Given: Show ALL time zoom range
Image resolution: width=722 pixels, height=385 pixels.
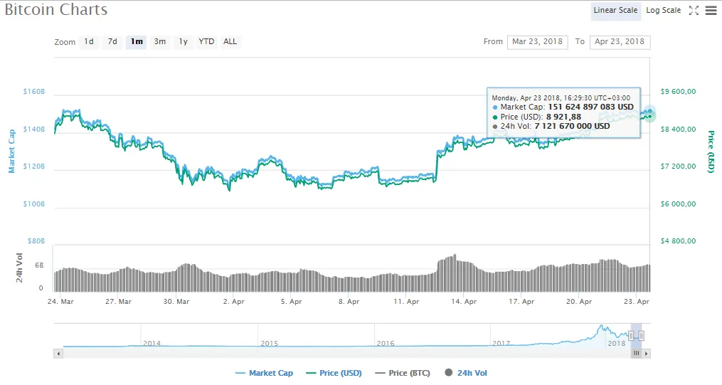Looking at the screenshot, I should (x=230, y=42).
